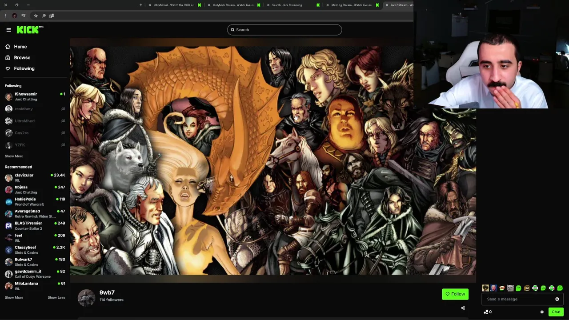
Task: Click the share icon below Follow
Action: pos(463,308)
